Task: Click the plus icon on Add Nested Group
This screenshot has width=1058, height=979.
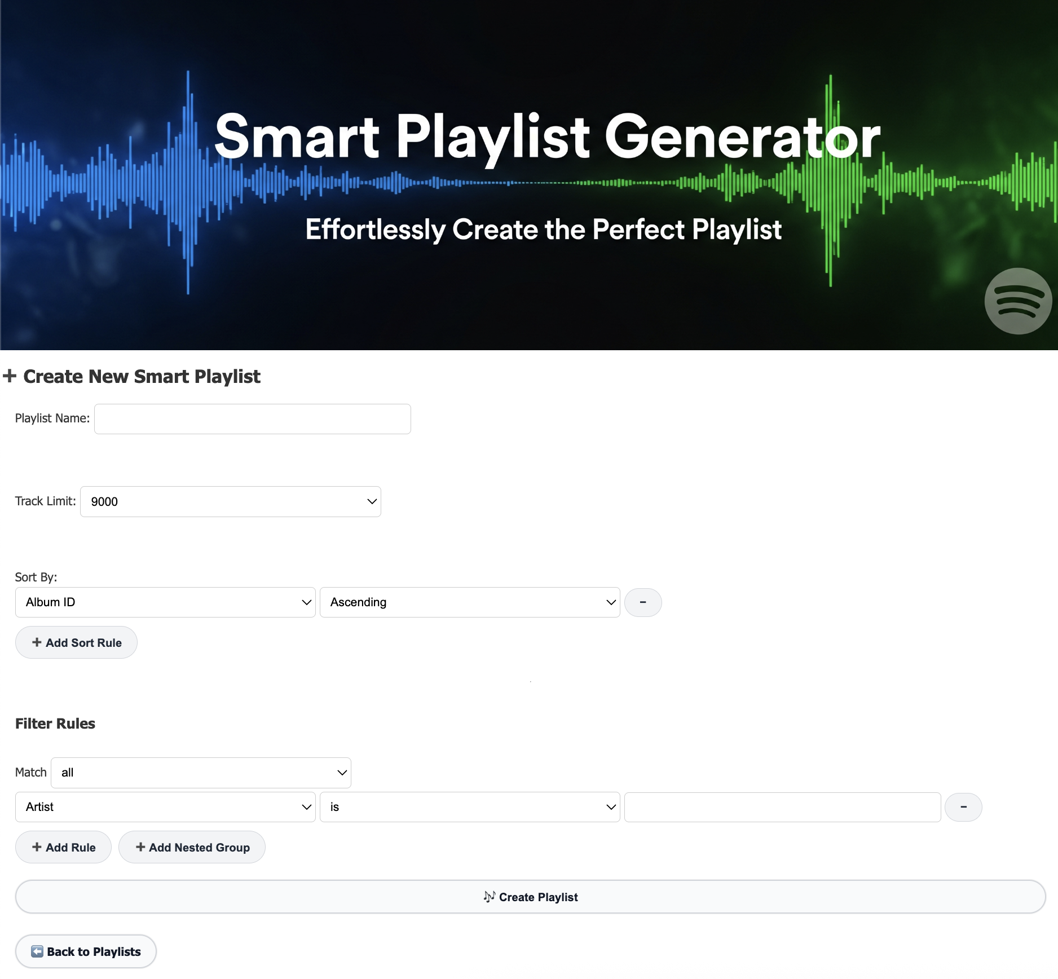Action: pyautogui.click(x=140, y=847)
